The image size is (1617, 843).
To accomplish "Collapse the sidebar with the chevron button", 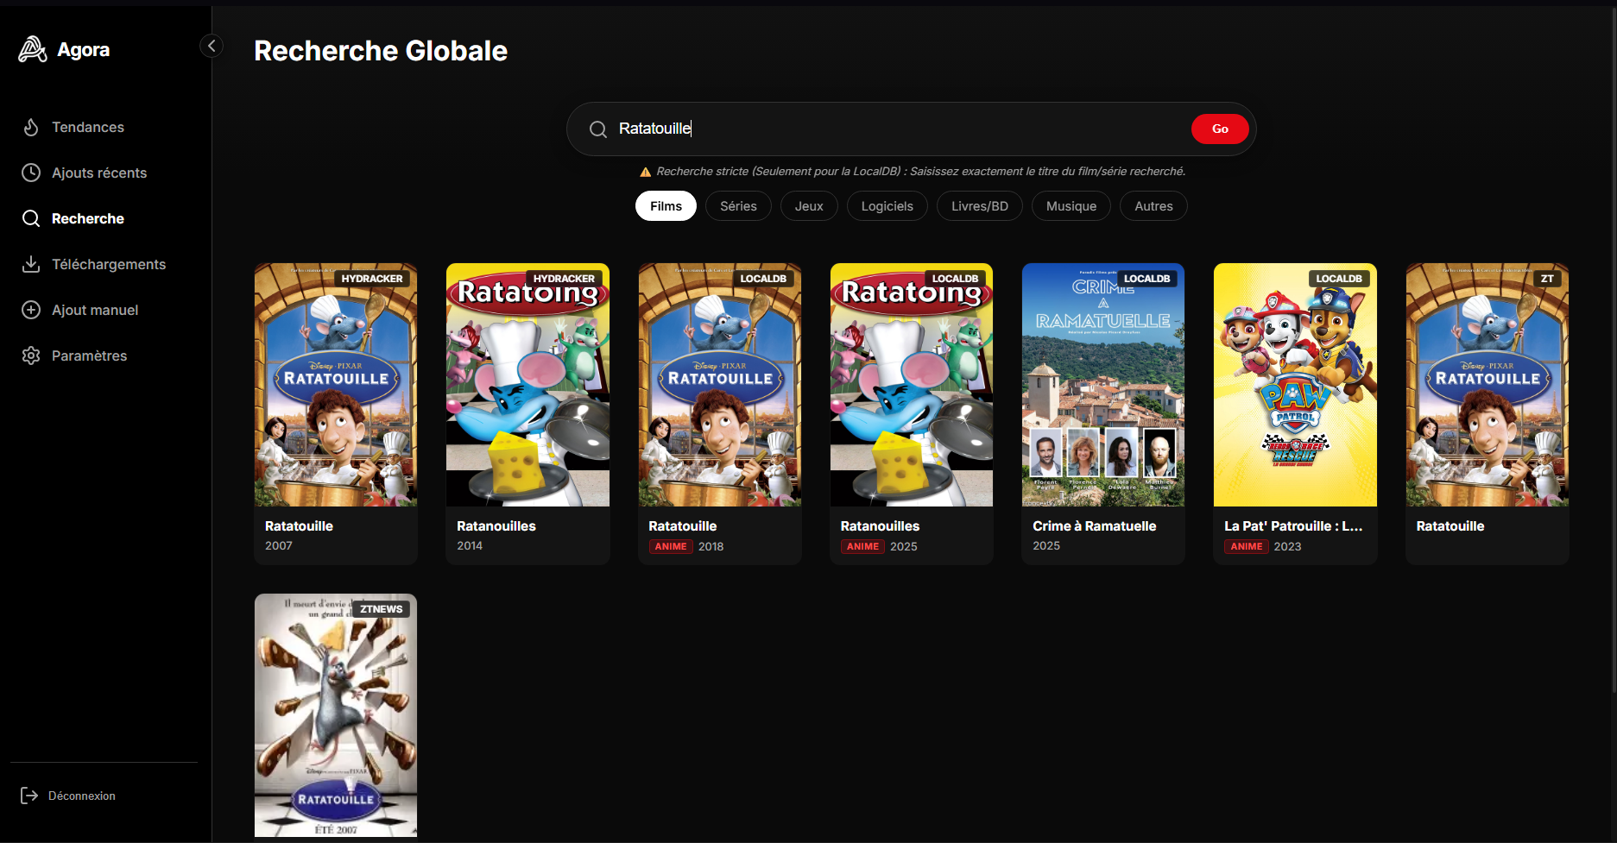I will (212, 46).
